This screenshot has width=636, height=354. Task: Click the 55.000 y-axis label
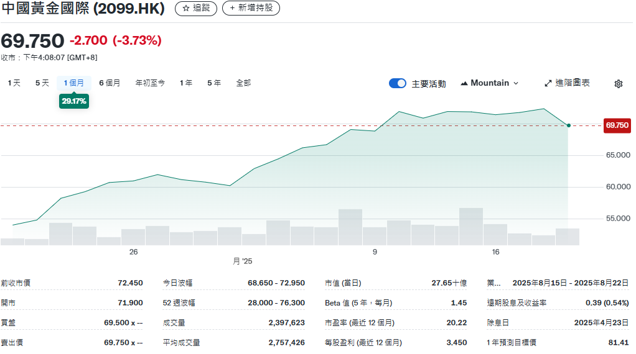(618, 219)
